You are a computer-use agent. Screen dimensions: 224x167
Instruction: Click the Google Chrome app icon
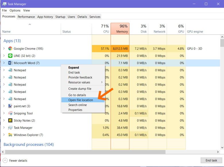(x=10, y=49)
